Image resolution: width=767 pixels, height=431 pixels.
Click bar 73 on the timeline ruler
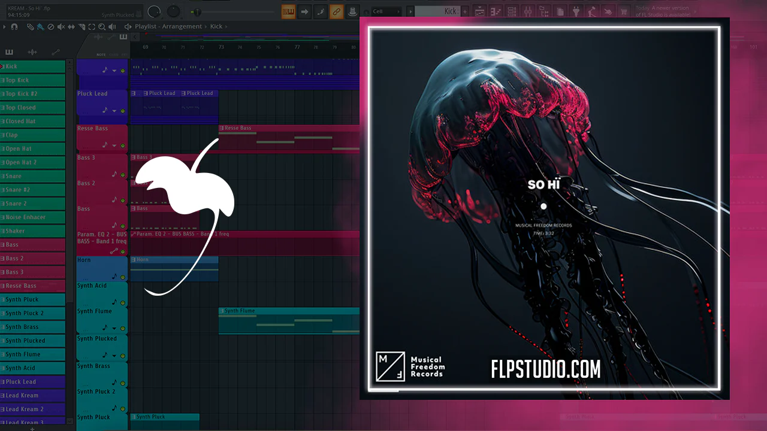pos(221,47)
